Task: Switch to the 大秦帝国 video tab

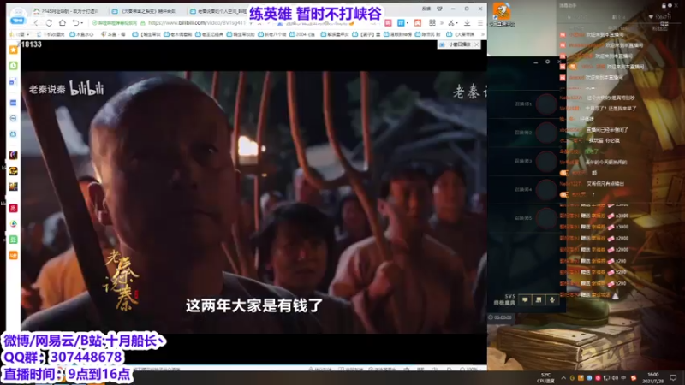Action: 145,11
